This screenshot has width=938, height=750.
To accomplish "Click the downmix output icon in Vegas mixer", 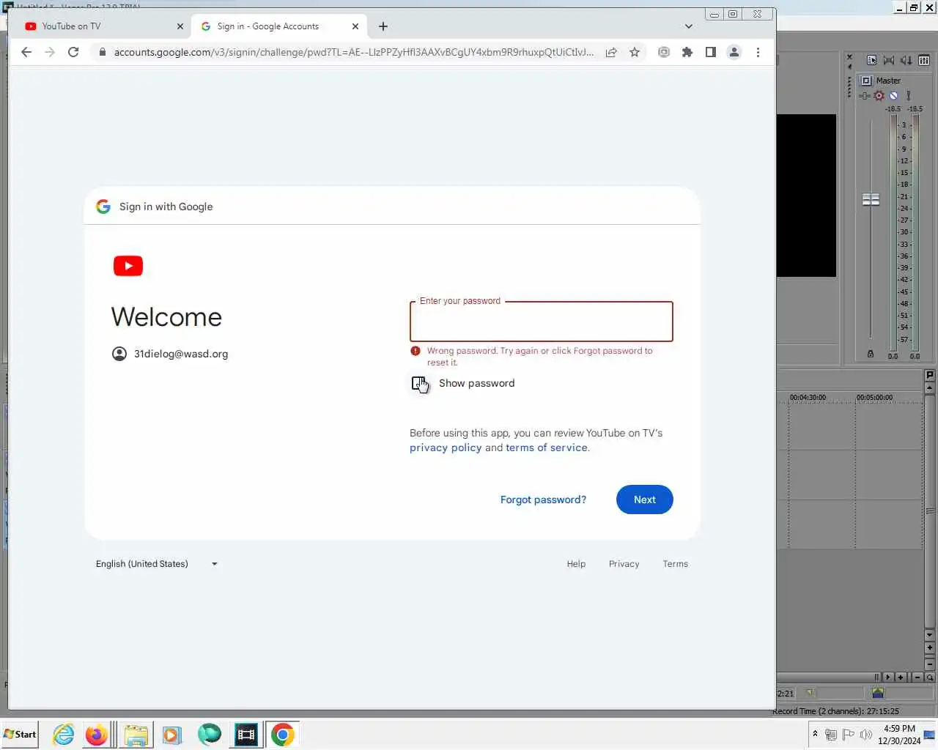I will [889, 60].
